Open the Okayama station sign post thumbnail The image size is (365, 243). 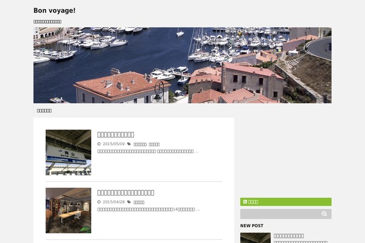(x=68, y=152)
